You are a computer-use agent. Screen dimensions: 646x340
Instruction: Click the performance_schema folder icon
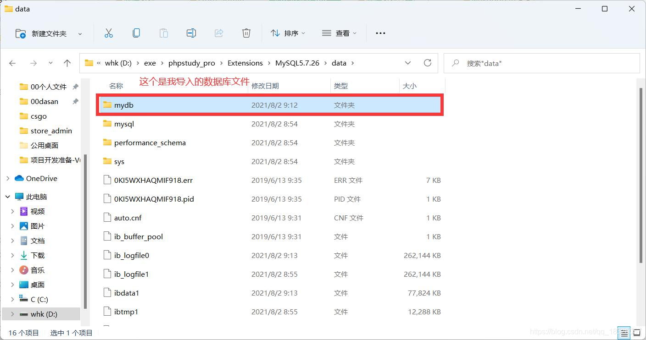[107, 143]
